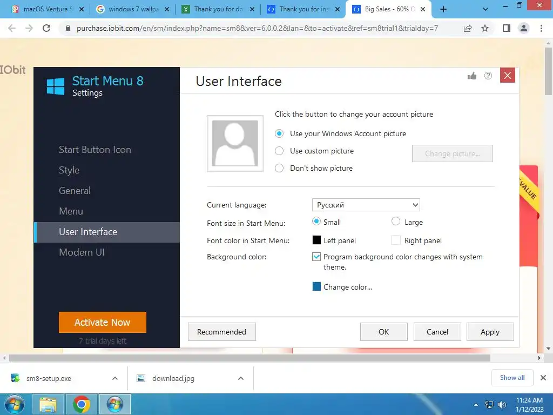The image size is (553, 415).
Task: Open download.jpg from downloads bar
Action: pyautogui.click(x=173, y=378)
